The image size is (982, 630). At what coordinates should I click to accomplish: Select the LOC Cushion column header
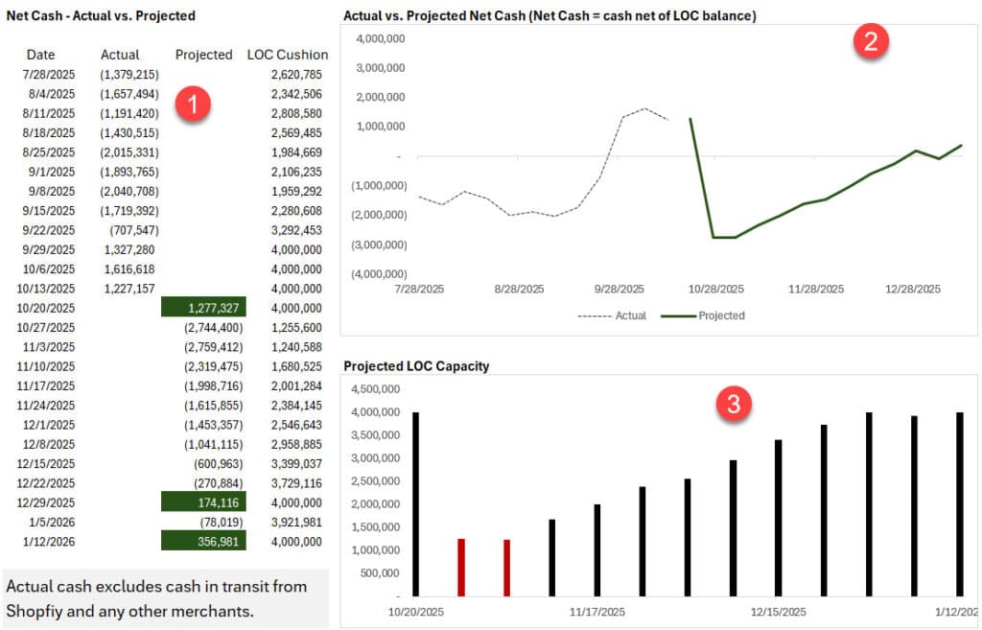tap(288, 55)
